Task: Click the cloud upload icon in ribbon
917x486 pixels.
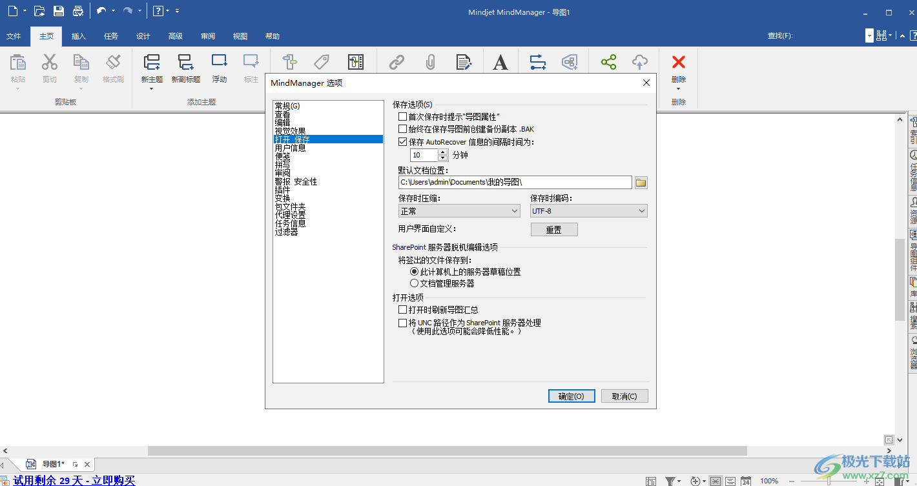Action: click(639, 62)
